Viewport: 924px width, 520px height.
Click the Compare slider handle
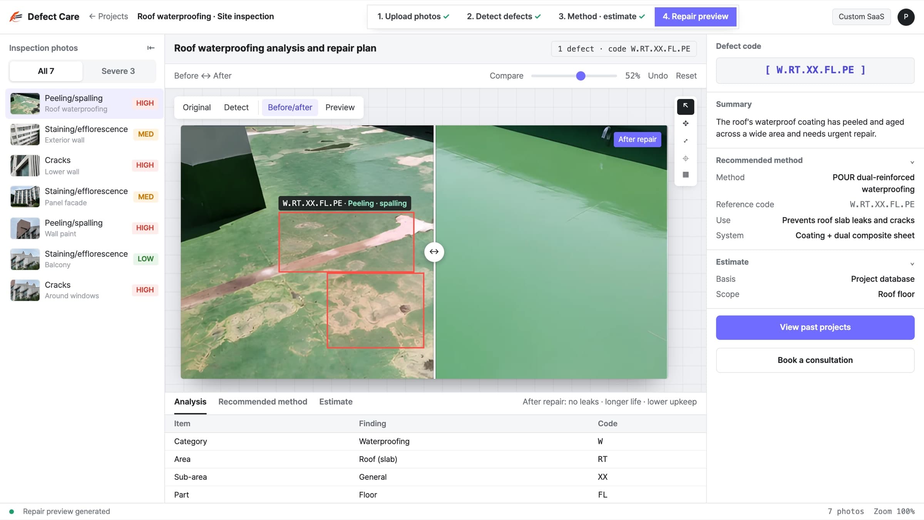tap(581, 76)
